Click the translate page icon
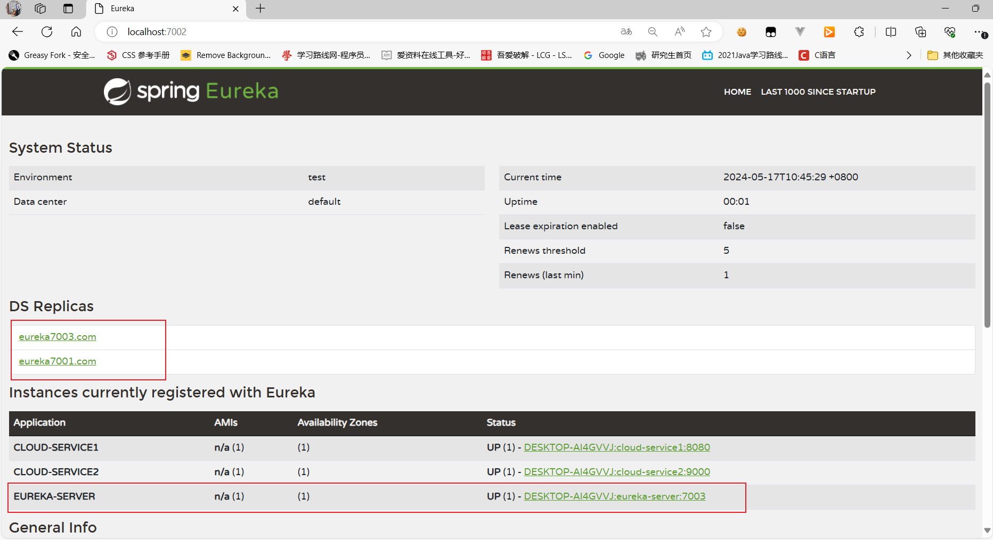This screenshot has height=540, width=993. (x=626, y=32)
